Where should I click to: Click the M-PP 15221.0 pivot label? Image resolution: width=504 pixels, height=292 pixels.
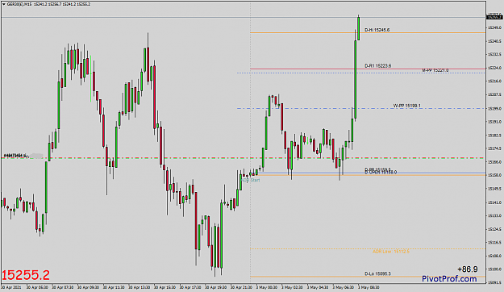(435, 70)
